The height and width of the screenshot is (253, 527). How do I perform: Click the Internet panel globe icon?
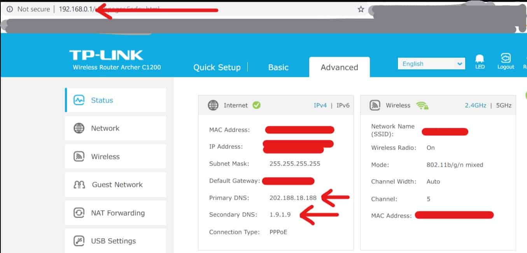pyautogui.click(x=213, y=105)
